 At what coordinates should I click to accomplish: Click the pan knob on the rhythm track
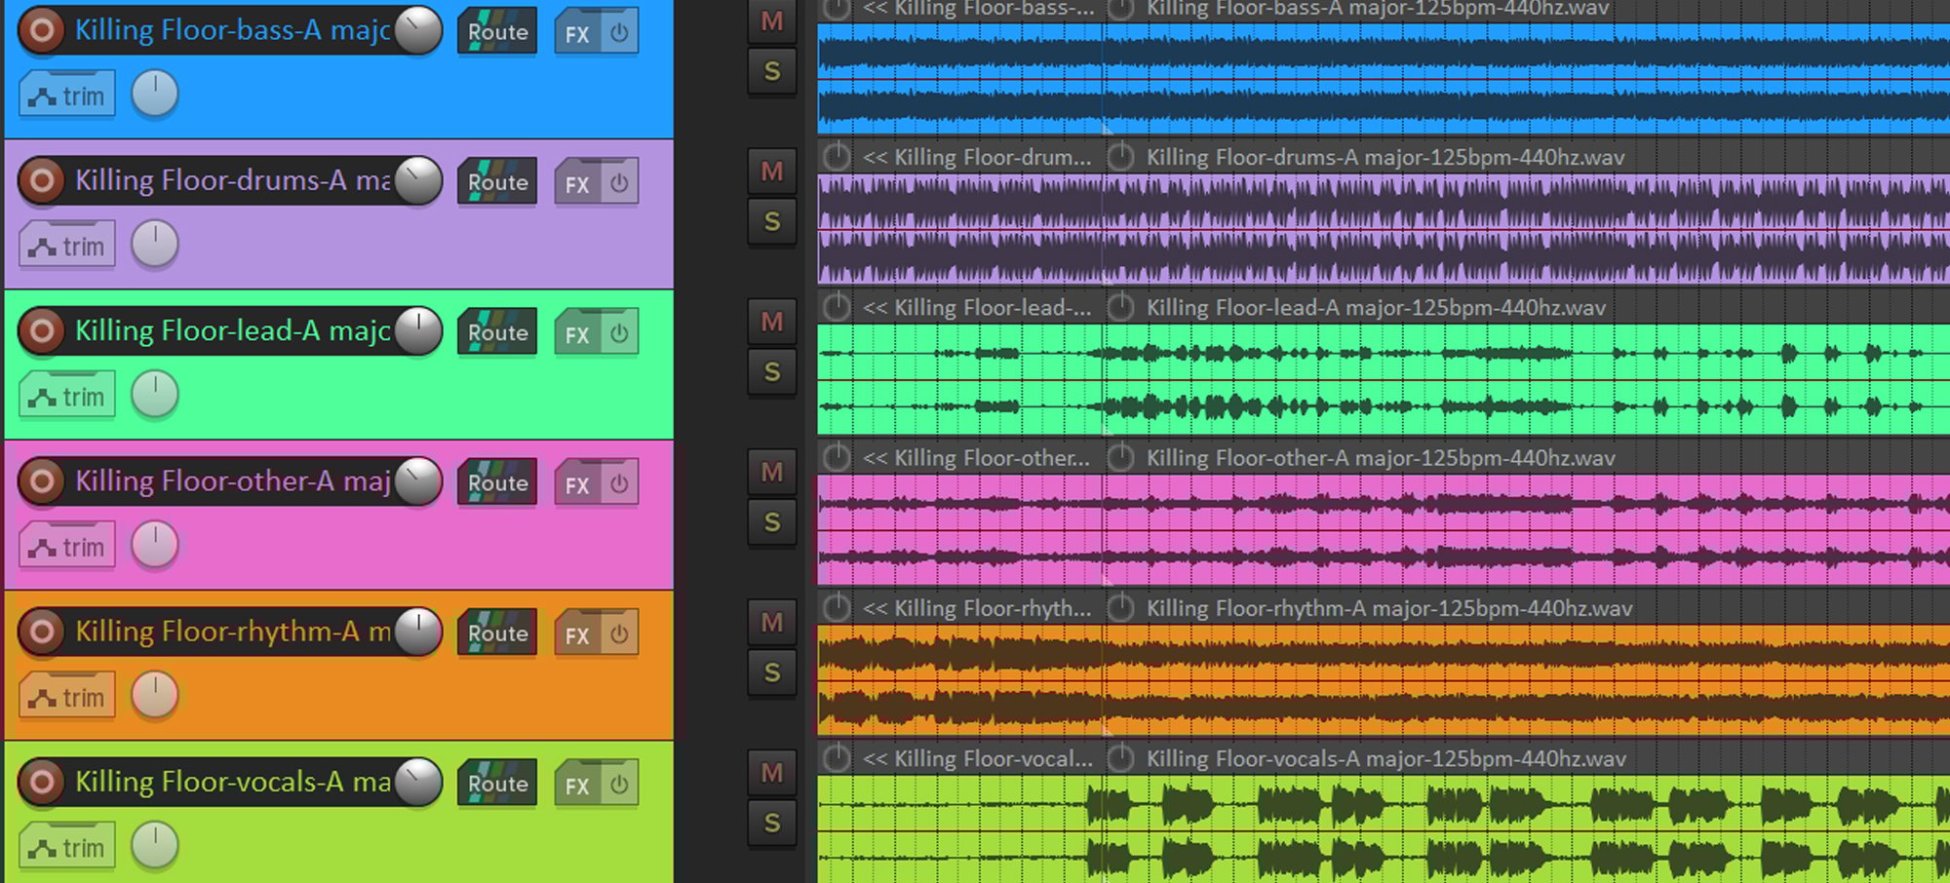click(155, 695)
